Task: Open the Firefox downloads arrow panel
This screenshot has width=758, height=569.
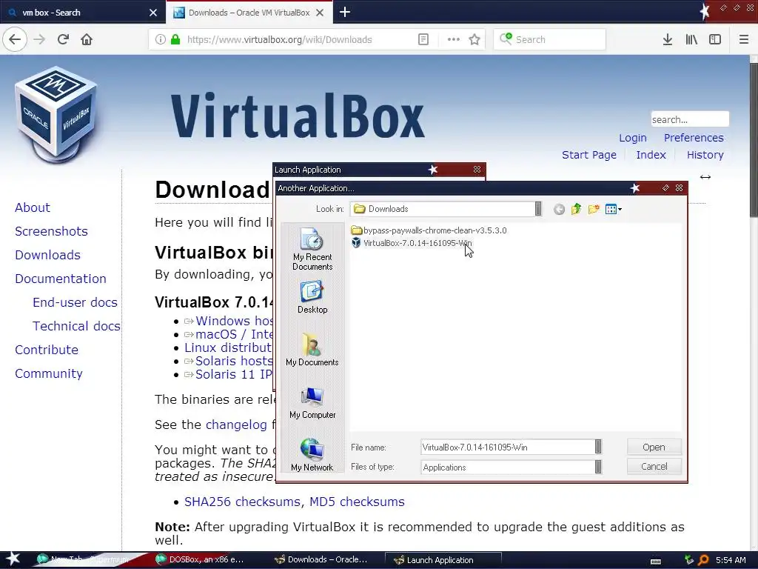Action: (x=668, y=39)
